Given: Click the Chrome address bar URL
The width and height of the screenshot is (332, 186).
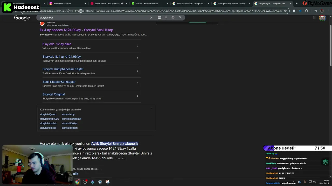Looking at the screenshot, I should click(x=154, y=11).
